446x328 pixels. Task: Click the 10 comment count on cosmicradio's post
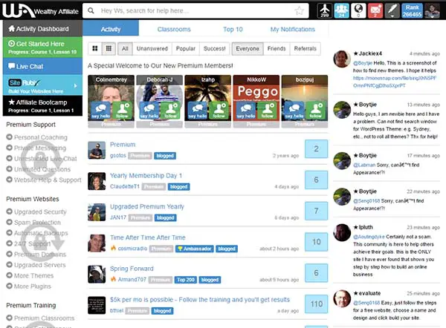(x=317, y=242)
